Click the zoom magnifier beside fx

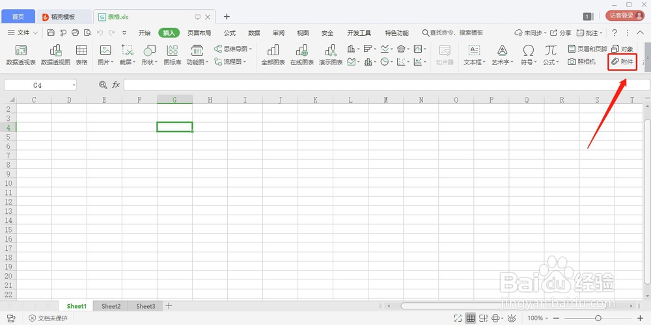[103, 85]
